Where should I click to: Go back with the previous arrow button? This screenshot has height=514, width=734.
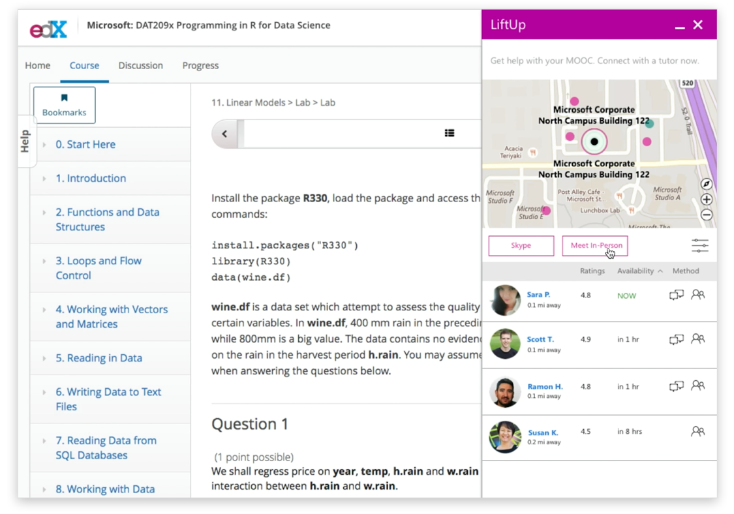point(224,134)
